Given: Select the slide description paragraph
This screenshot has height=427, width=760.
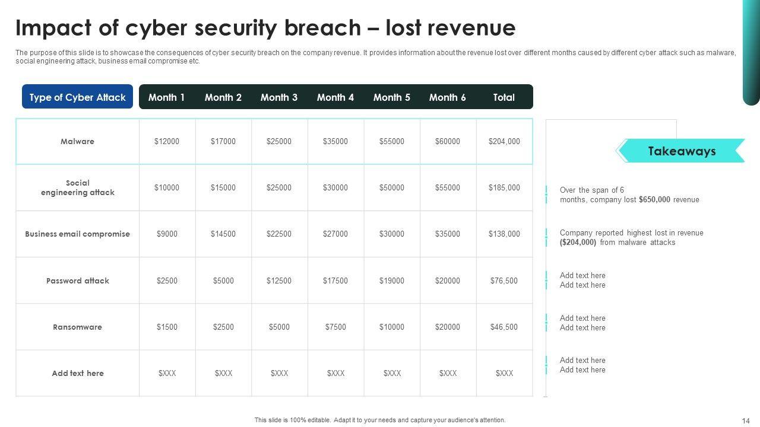Looking at the screenshot, I should [375, 57].
